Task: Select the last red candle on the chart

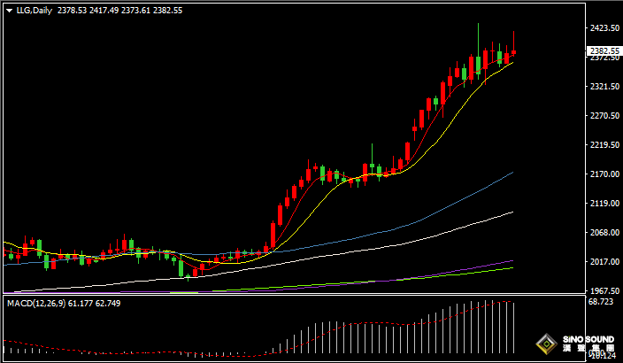Action: point(514,50)
